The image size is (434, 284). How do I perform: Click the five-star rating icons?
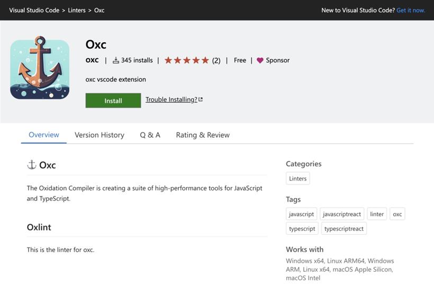pyautogui.click(x=186, y=60)
